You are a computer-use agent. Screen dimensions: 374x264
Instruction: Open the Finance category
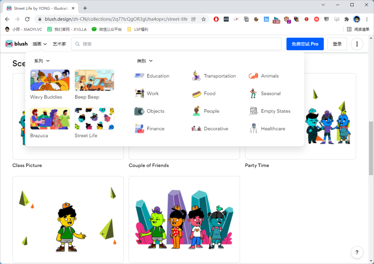pyautogui.click(x=149, y=129)
